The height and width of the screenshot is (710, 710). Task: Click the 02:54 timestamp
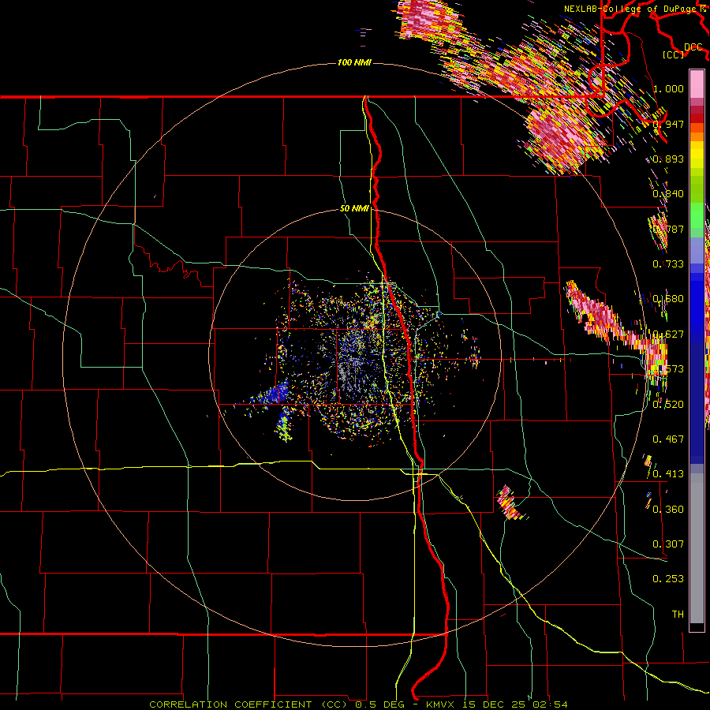[550, 704]
